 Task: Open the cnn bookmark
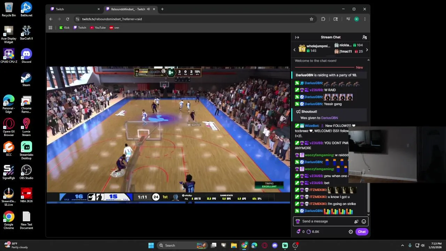click(114, 28)
